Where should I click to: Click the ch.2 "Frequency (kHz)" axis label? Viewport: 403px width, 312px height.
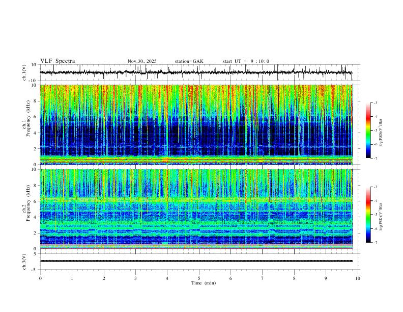coord(28,203)
